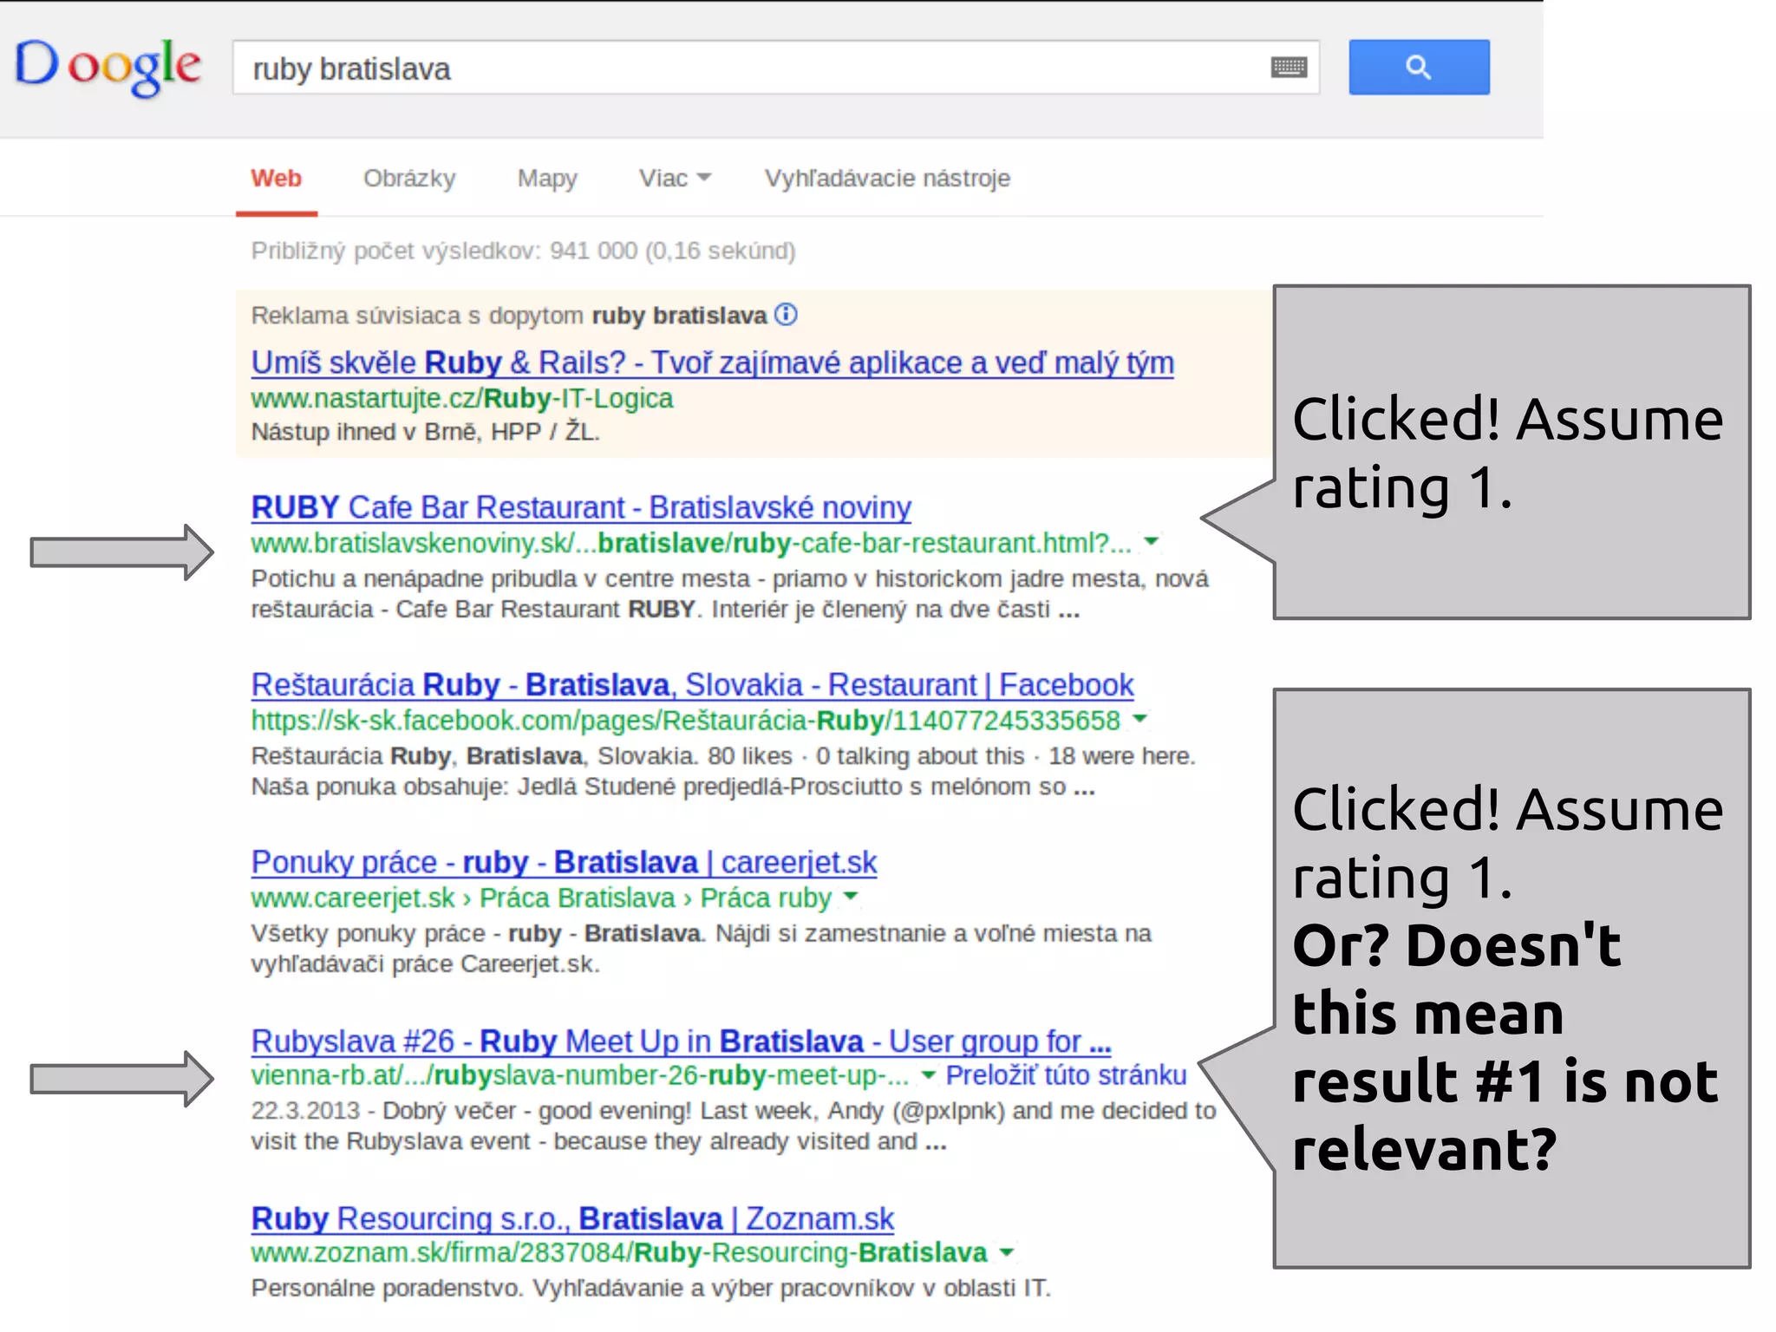Viewport: 1776px width, 1332px height.
Task: Open the on-screen keyboard icon in search box
Action: coord(1289,67)
